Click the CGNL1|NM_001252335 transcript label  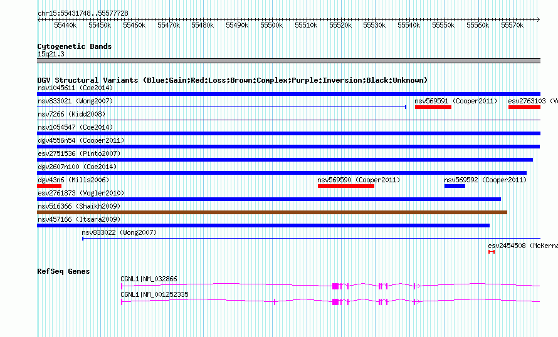[x=154, y=294]
